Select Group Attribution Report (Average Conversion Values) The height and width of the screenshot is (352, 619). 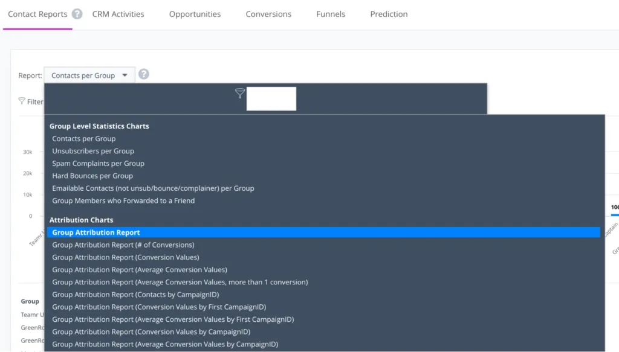[x=140, y=270]
